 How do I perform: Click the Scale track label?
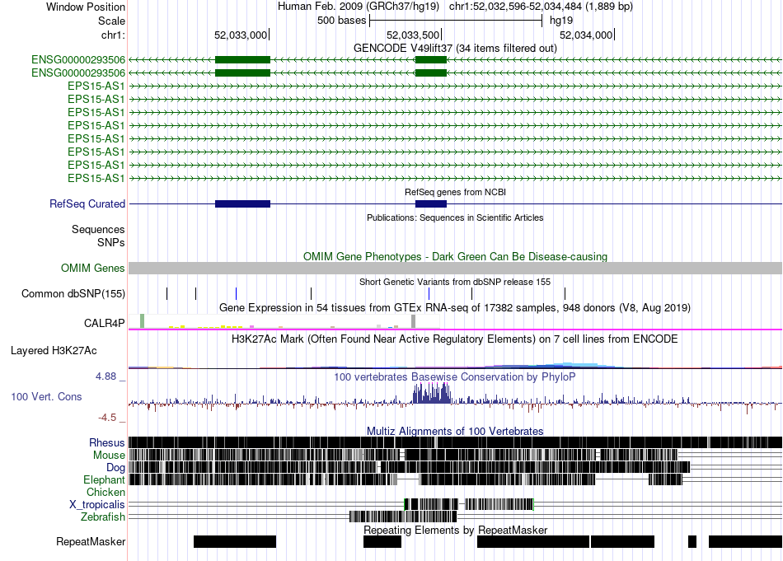click(111, 21)
